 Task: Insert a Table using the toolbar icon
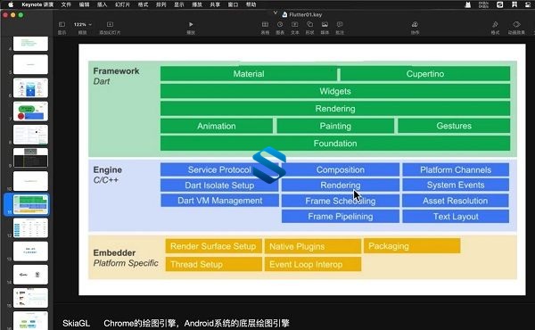(265, 25)
